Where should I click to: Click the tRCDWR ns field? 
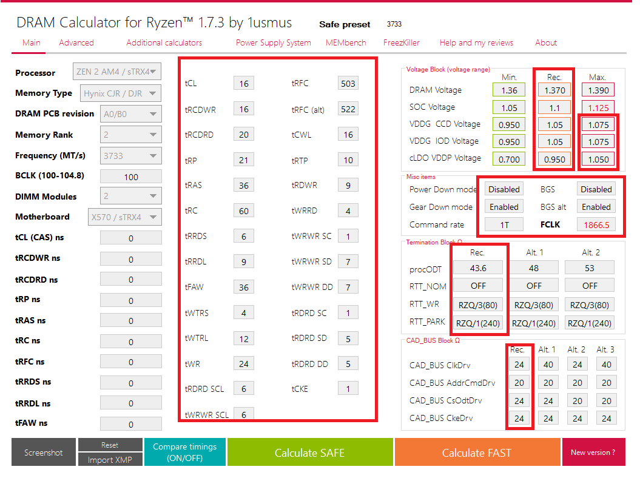(130, 259)
